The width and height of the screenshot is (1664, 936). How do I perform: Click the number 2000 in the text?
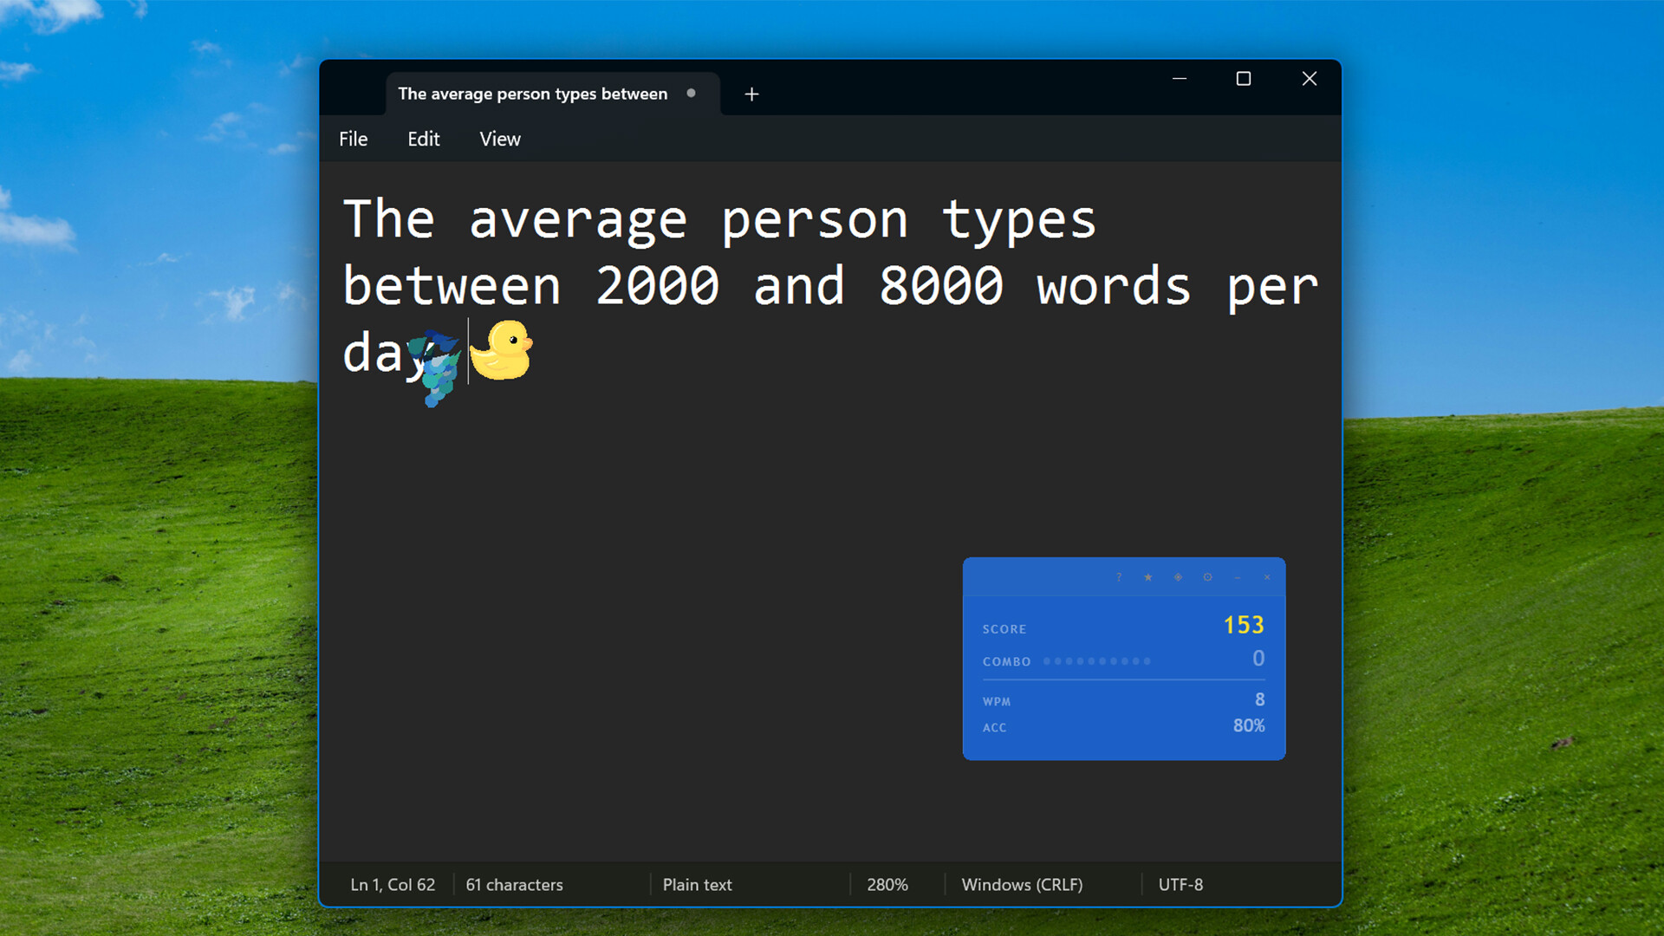point(658,286)
